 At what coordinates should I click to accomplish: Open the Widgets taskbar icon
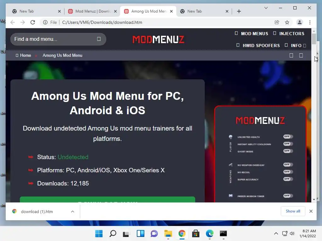click(x=141, y=233)
